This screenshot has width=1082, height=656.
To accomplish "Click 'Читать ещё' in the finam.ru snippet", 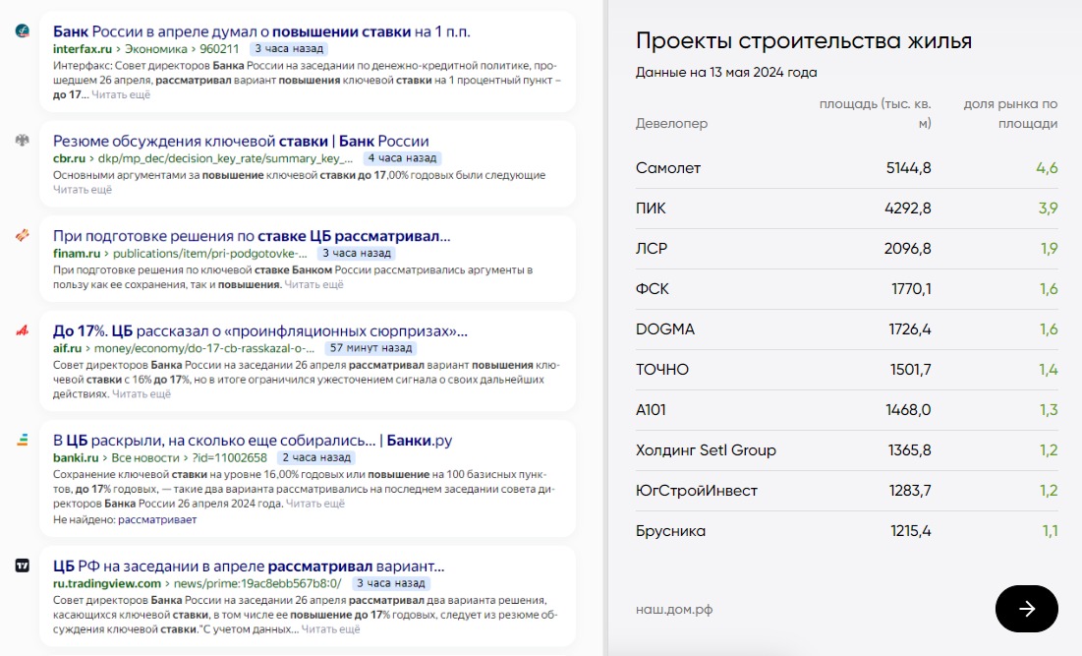I will [313, 284].
